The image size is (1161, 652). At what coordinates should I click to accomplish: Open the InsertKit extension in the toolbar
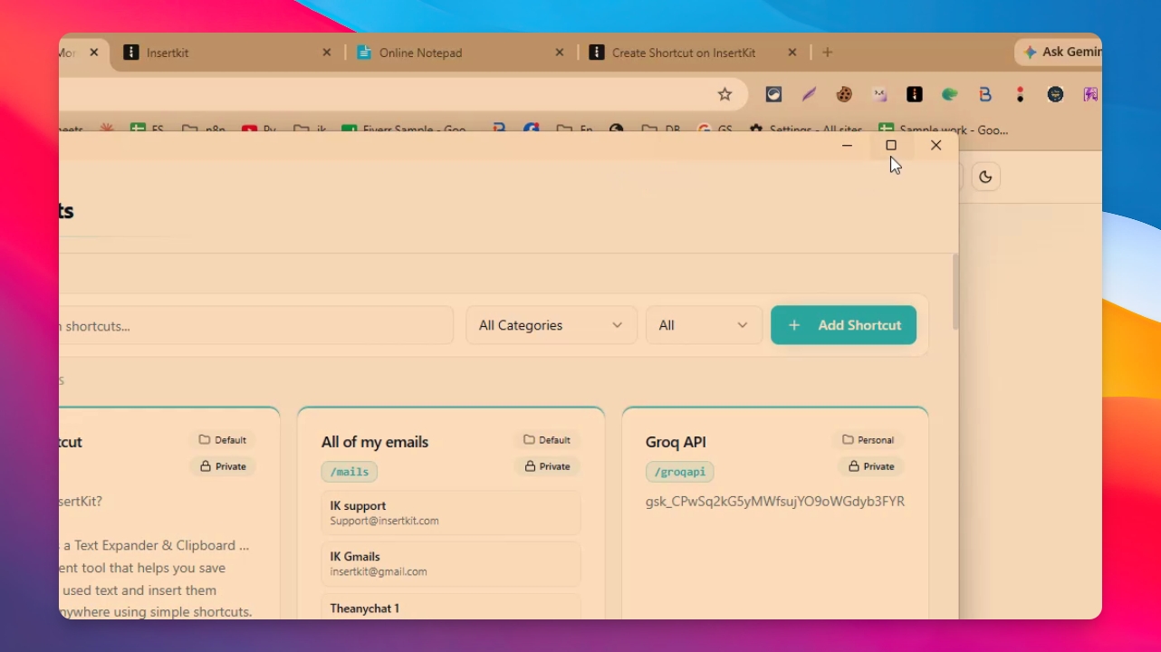coord(915,94)
